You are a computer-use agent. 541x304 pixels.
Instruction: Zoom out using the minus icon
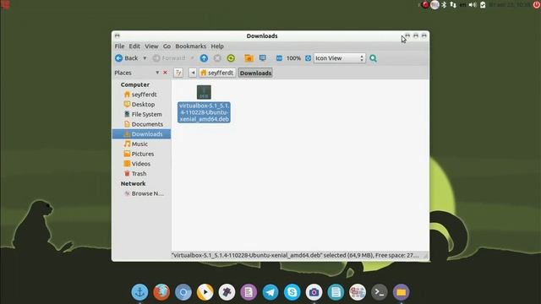click(x=279, y=58)
